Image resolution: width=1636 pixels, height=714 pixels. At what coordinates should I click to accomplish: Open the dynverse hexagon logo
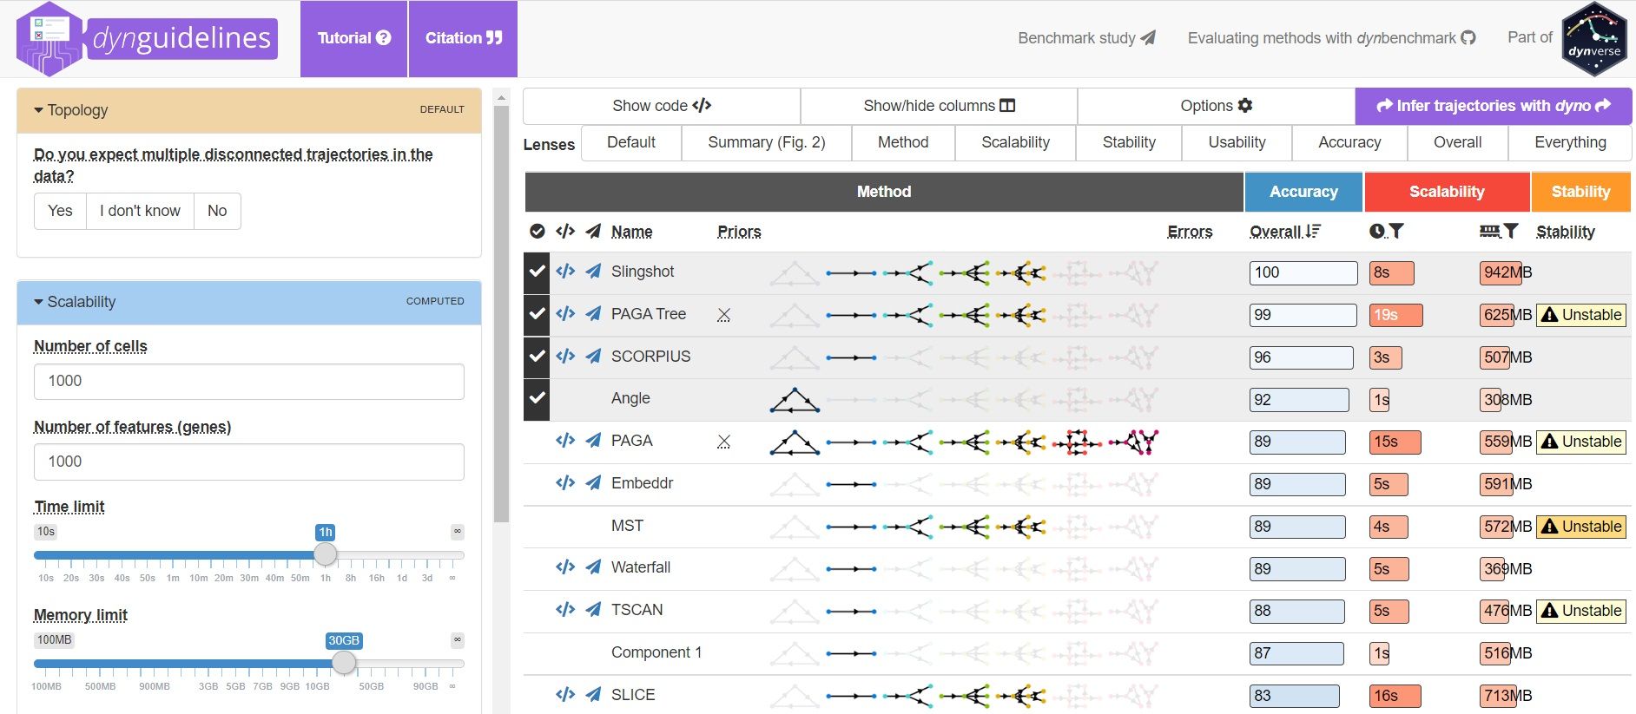1594,40
